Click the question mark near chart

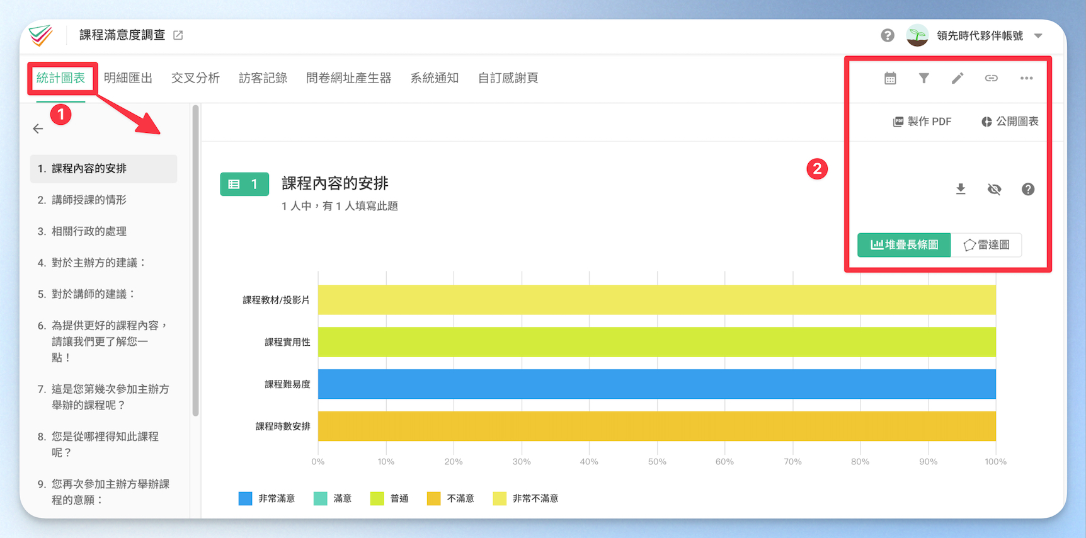point(1028,189)
